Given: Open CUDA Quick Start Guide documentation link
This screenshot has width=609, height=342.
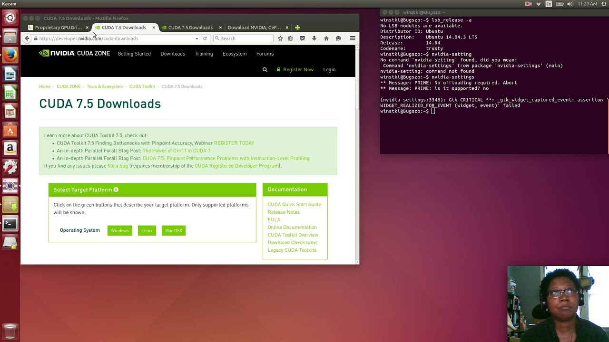Looking at the screenshot, I should 295,205.
